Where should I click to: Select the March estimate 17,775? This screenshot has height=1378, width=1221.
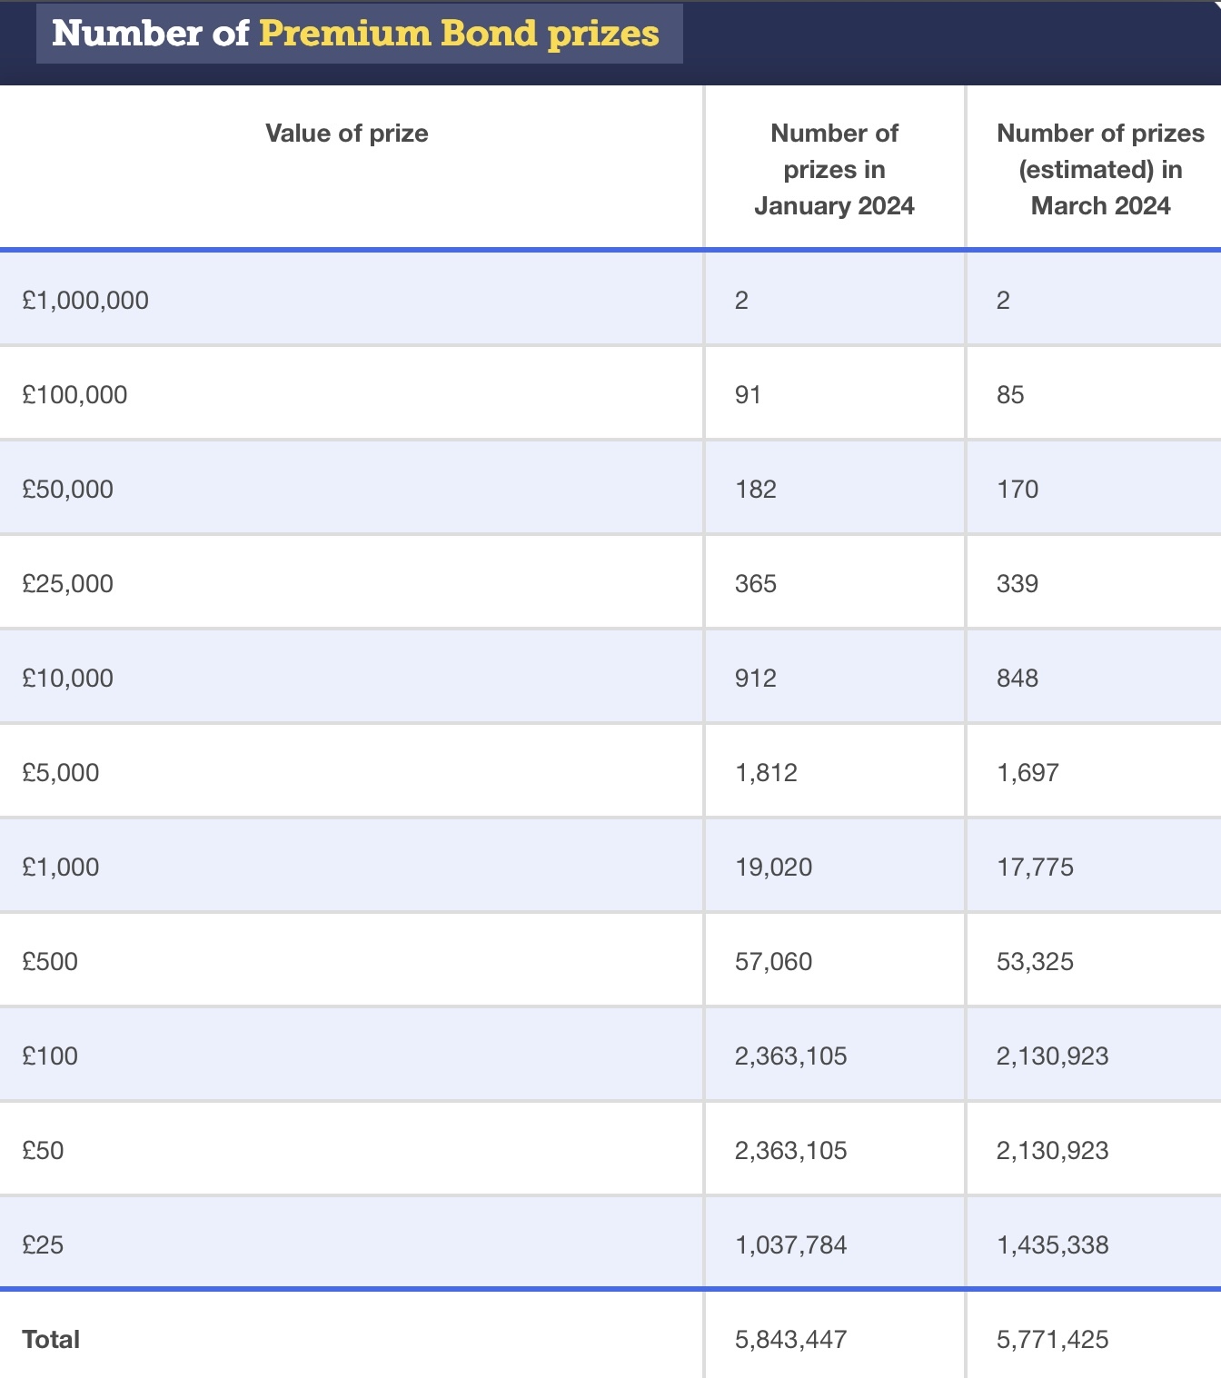click(1035, 867)
